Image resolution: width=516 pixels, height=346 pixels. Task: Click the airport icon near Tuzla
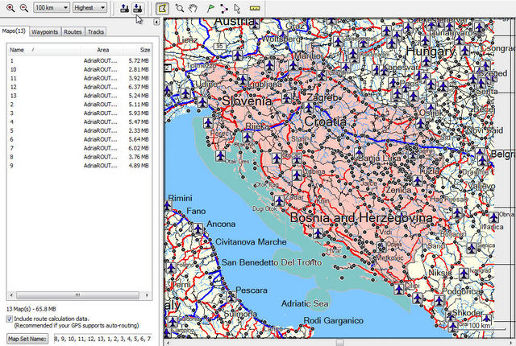[x=418, y=180]
